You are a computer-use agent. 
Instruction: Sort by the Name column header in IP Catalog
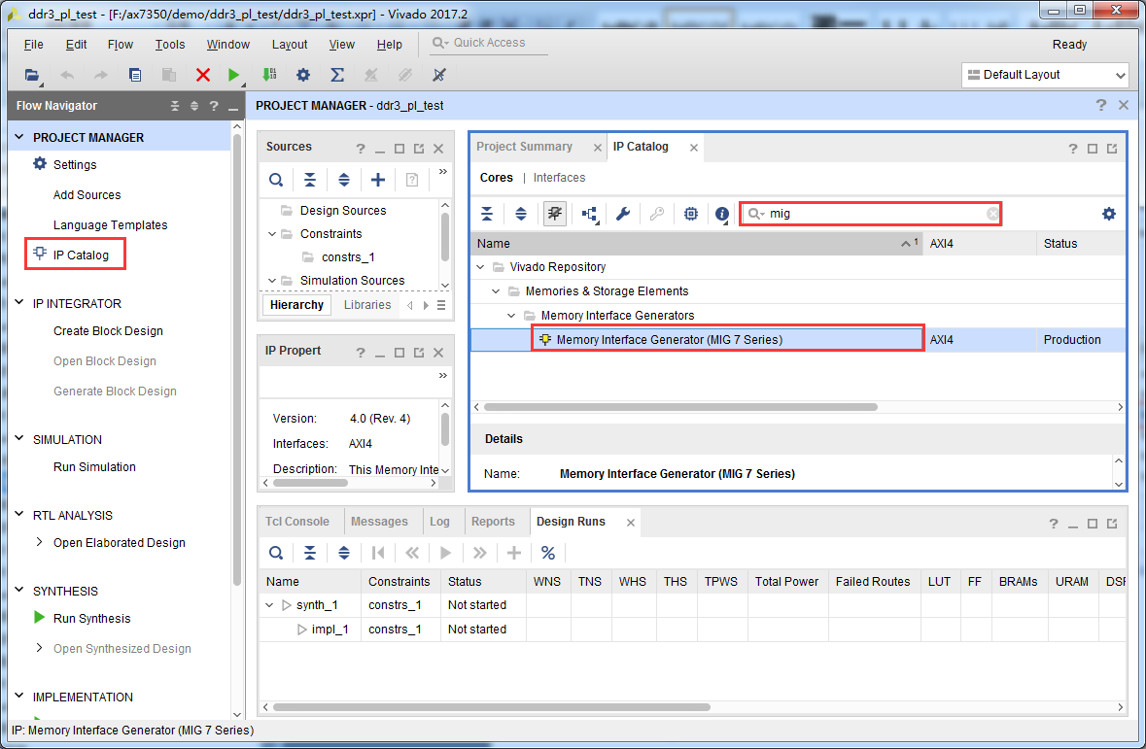(x=697, y=243)
